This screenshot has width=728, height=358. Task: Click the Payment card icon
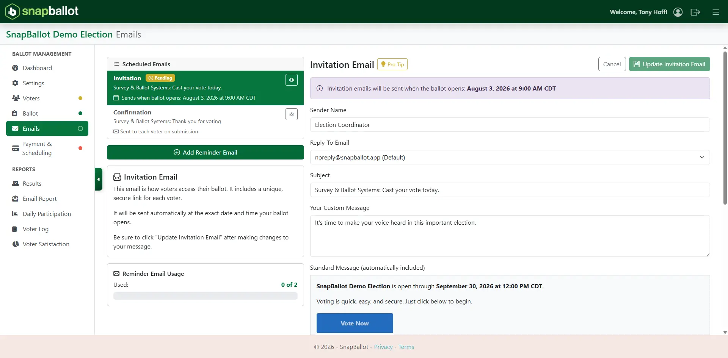(x=16, y=148)
